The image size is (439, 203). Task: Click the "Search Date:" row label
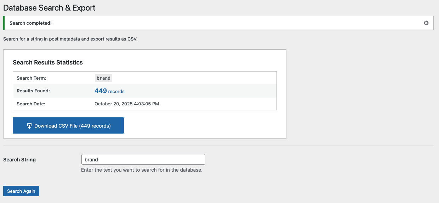coord(31,104)
